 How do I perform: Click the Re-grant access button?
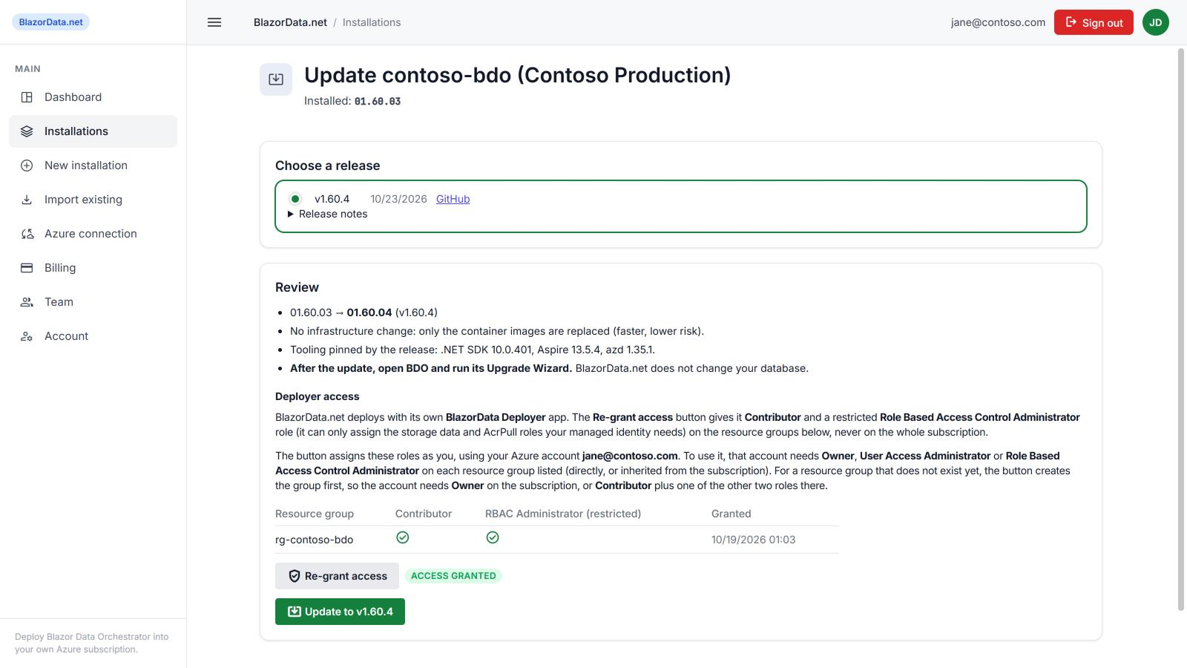click(x=337, y=576)
